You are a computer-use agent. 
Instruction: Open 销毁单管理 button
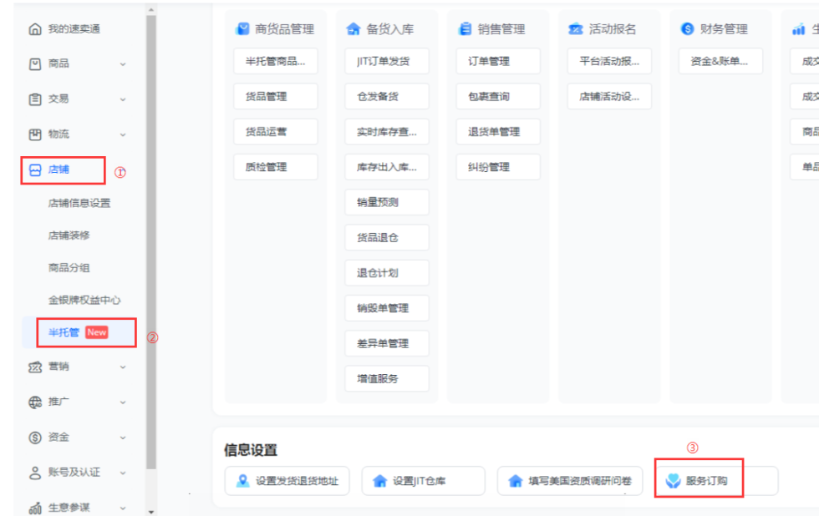tap(386, 308)
